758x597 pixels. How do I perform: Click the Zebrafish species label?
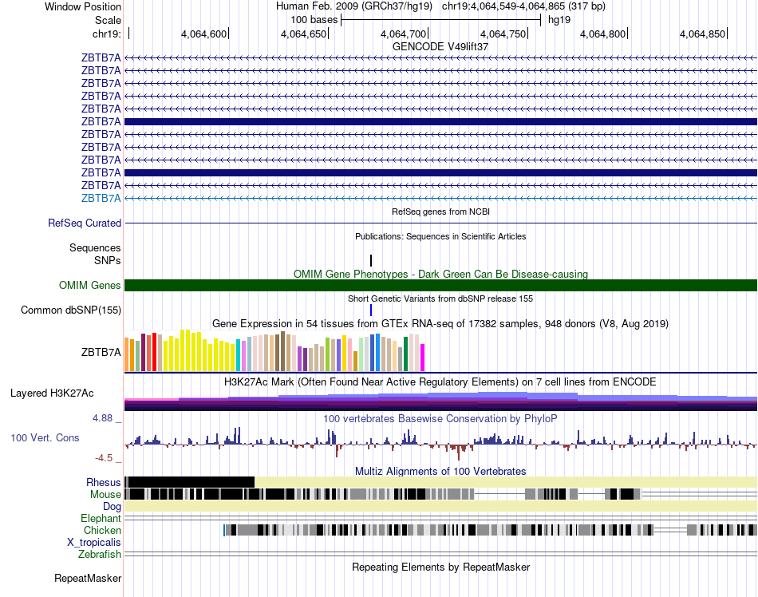100,554
